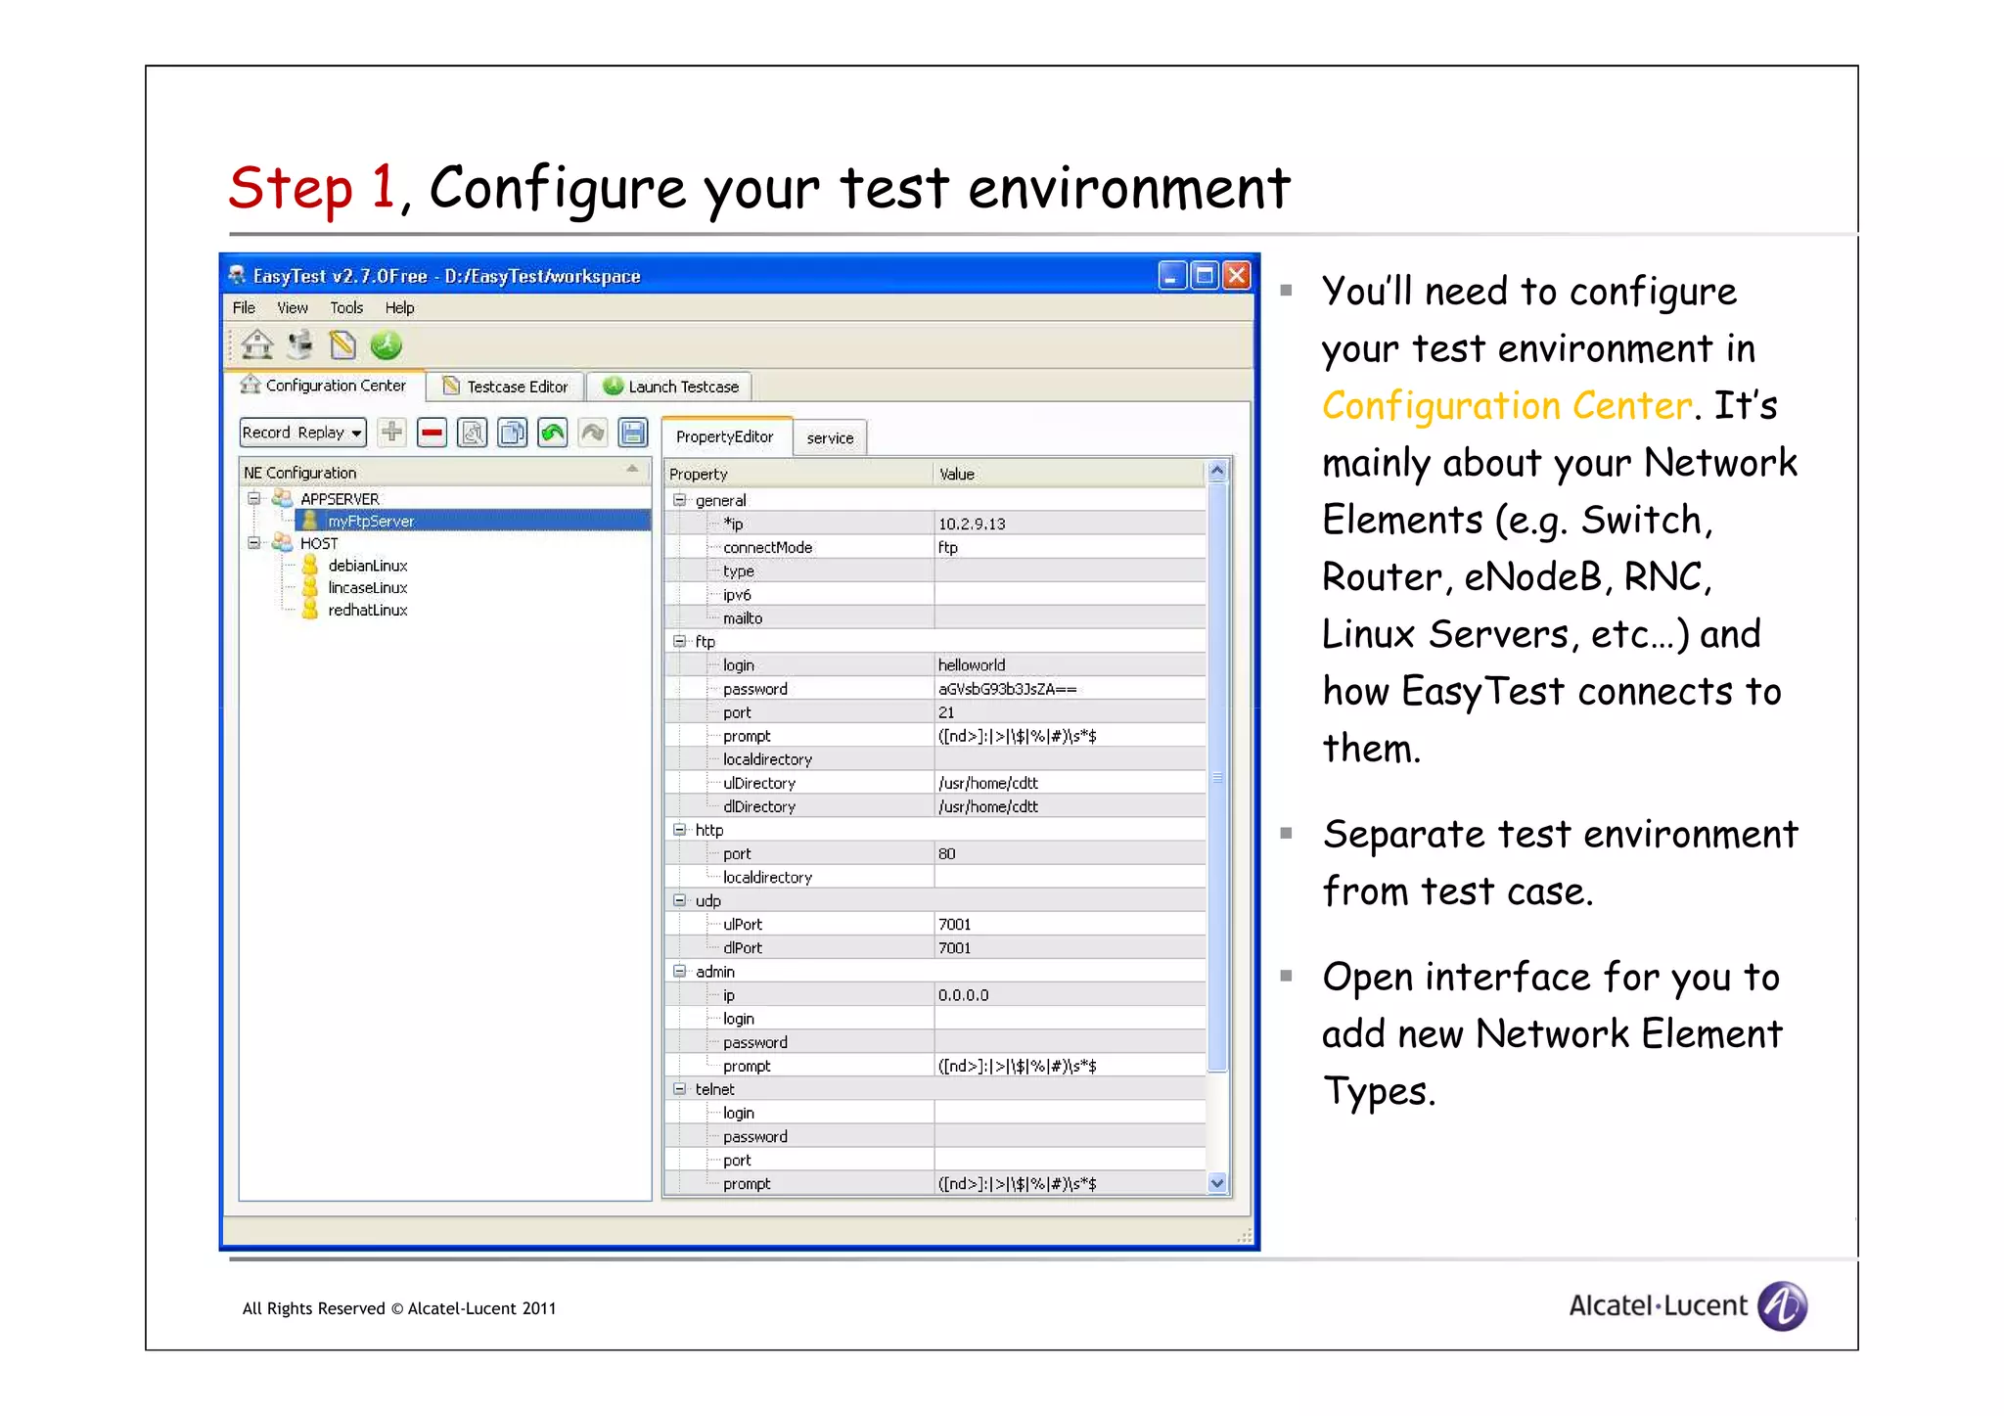The height and width of the screenshot is (1416, 2004).
Task: Click the property list vertical scrollbar thumb
Action: [x=1217, y=777]
